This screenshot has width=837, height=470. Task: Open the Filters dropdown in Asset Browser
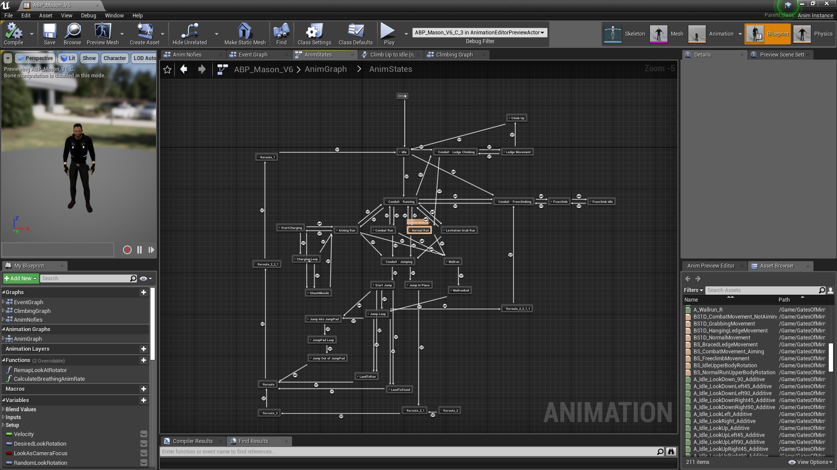pos(693,290)
